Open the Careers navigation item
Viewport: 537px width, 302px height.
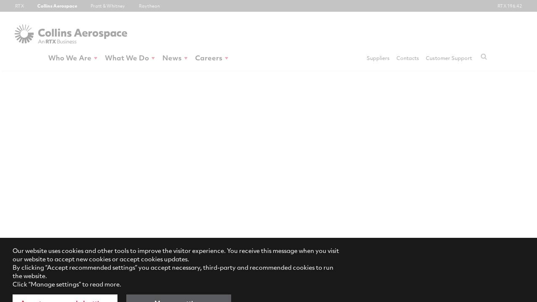(209, 58)
